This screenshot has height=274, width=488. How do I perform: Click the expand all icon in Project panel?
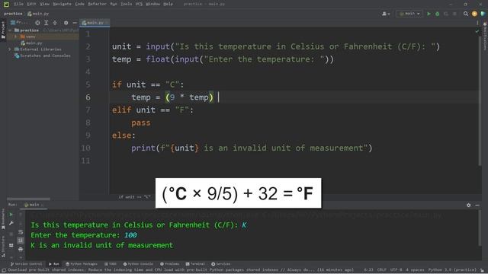coord(46,23)
